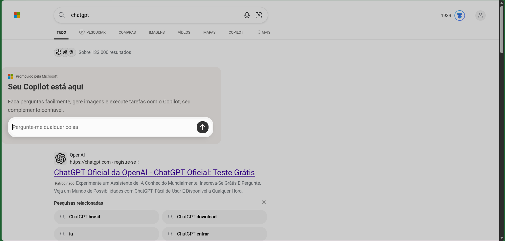
Task: Switch to the COPILOT tab
Action: coord(236,32)
